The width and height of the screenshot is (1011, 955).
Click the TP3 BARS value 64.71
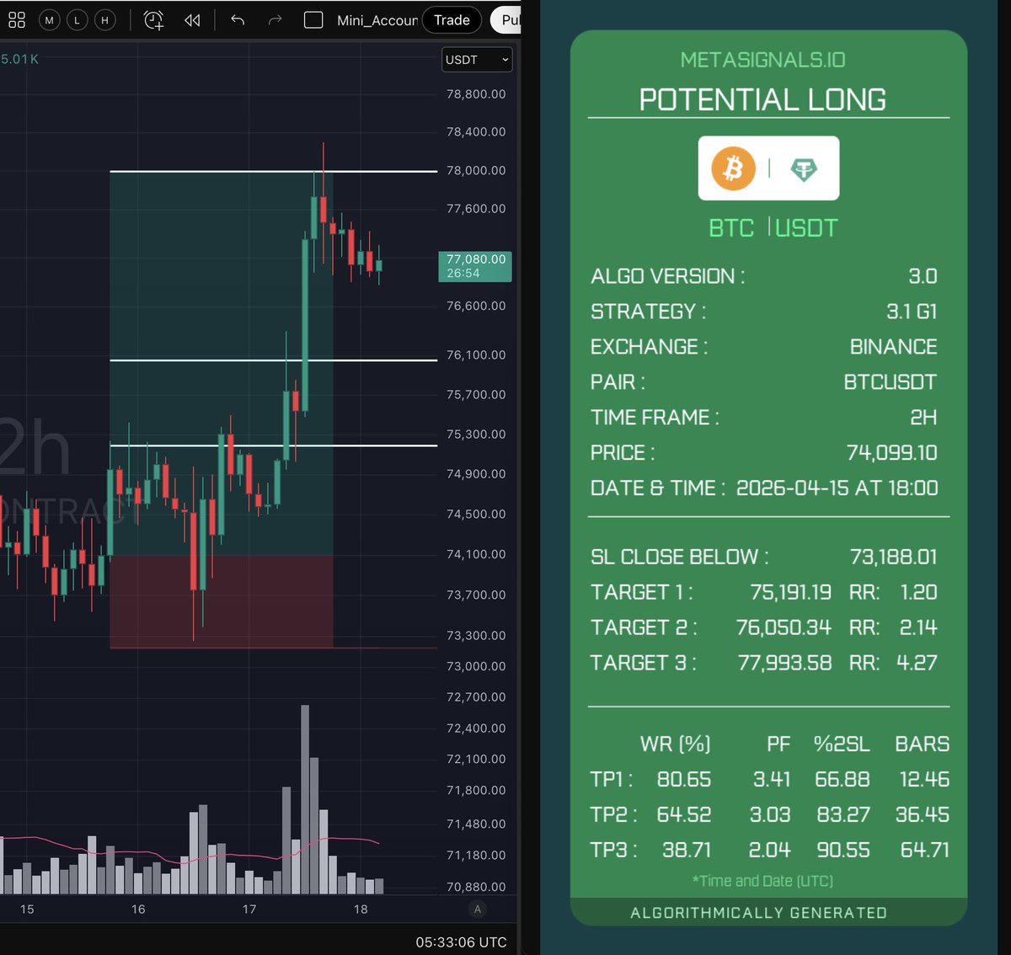click(924, 851)
